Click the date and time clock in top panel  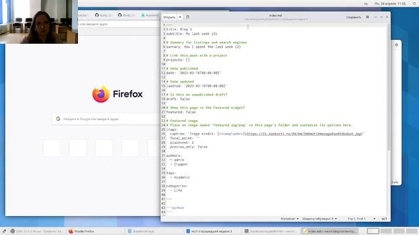(x=390, y=4)
